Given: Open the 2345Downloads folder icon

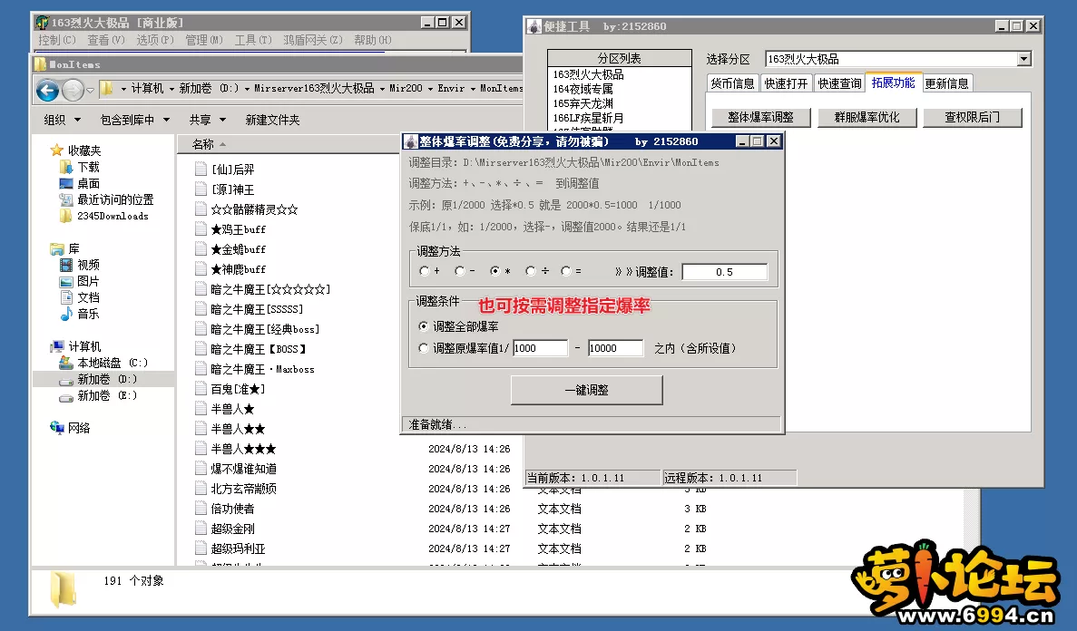Looking at the screenshot, I should (66, 216).
